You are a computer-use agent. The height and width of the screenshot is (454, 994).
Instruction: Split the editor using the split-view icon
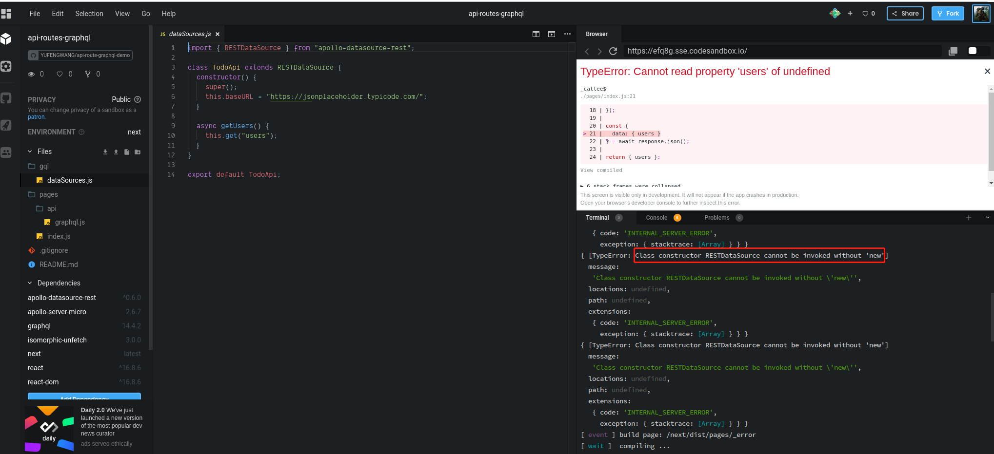[536, 34]
